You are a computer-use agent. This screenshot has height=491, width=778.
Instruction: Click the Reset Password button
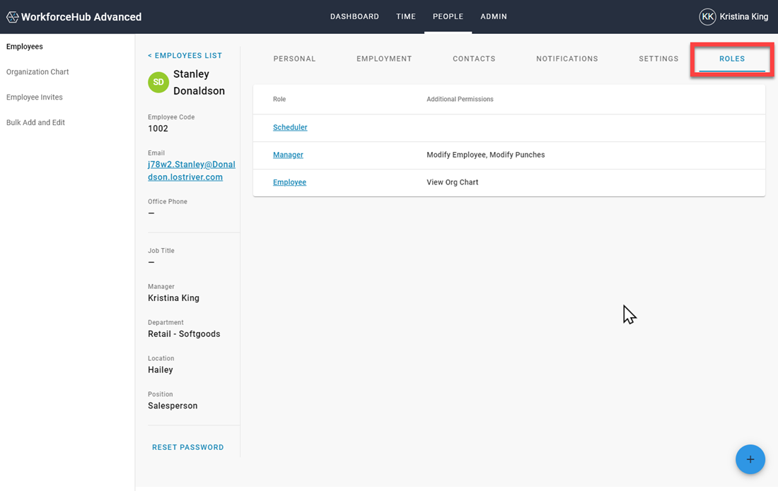187,447
